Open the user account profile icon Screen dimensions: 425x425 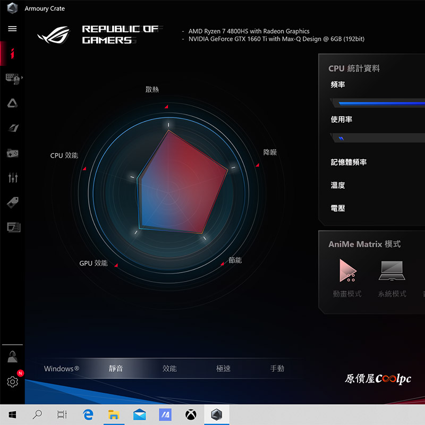click(12, 356)
